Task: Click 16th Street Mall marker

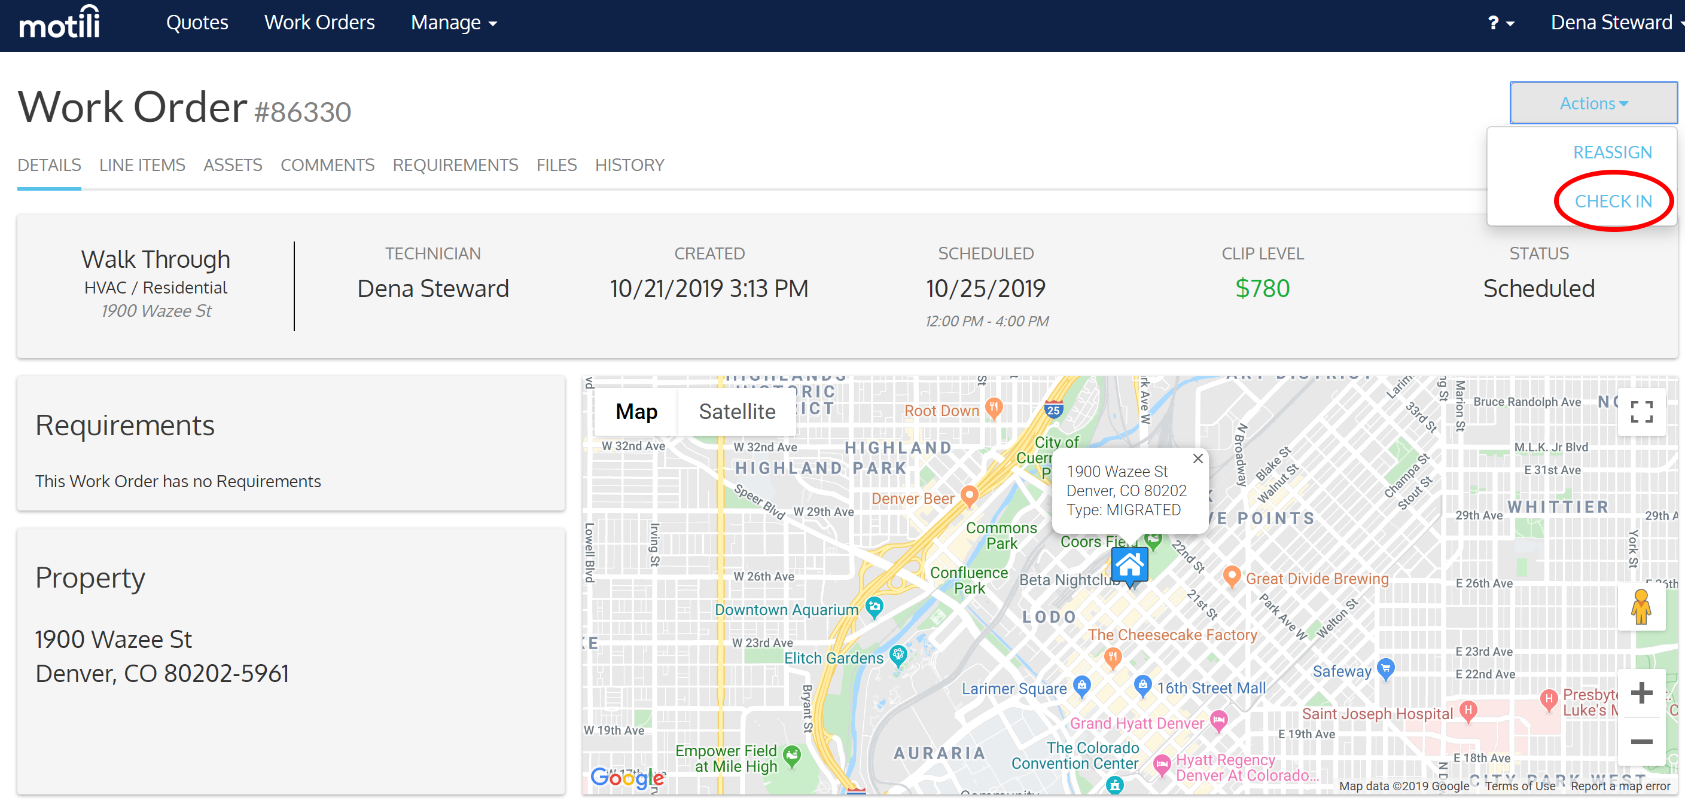Action: [1142, 685]
